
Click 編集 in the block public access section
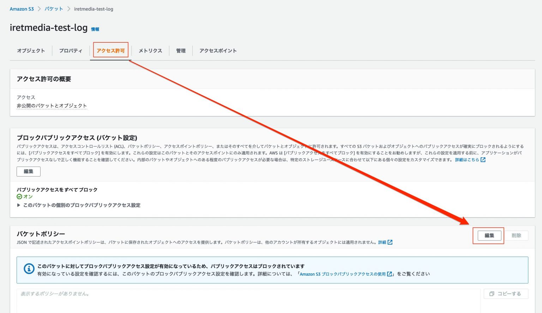29,171
